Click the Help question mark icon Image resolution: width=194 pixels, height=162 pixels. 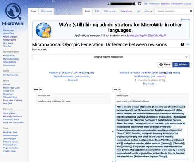182,44
